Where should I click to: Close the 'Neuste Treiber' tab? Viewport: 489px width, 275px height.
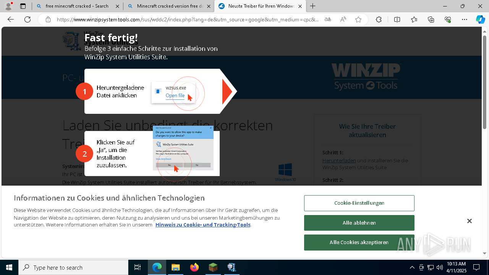click(x=300, y=6)
